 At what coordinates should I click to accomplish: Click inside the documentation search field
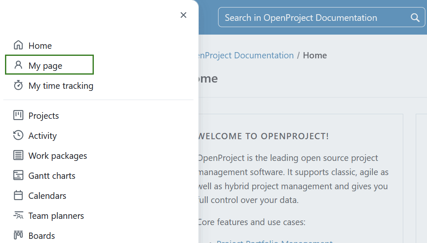point(309,18)
